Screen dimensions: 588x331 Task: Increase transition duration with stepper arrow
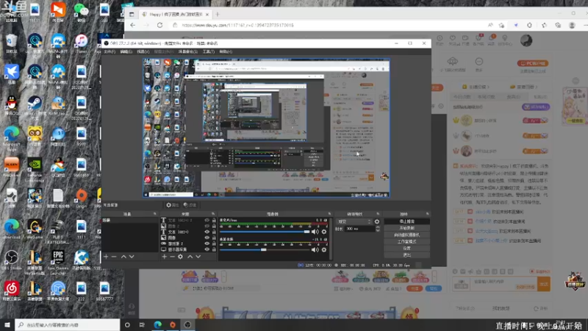coord(378,227)
